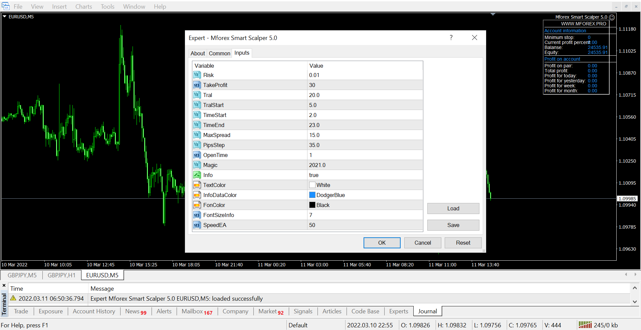Click the SpeedEA integer type icon
Viewport: 641px width, 330px height.
point(197,225)
